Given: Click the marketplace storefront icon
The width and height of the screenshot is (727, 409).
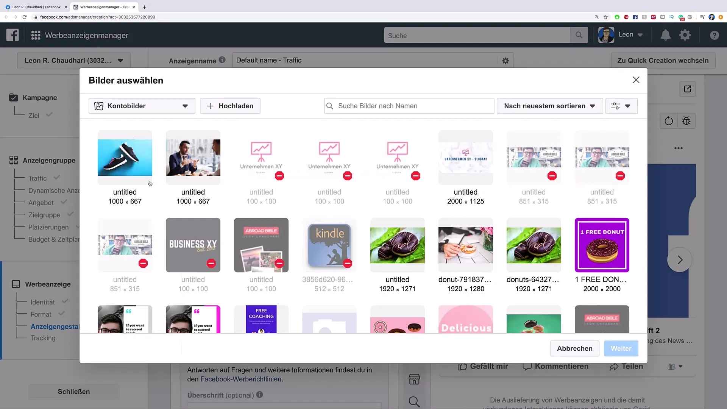Looking at the screenshot, I should pos(414,379).
